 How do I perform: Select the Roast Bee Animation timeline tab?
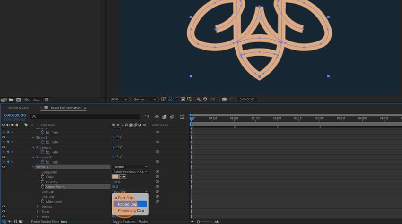65,108
